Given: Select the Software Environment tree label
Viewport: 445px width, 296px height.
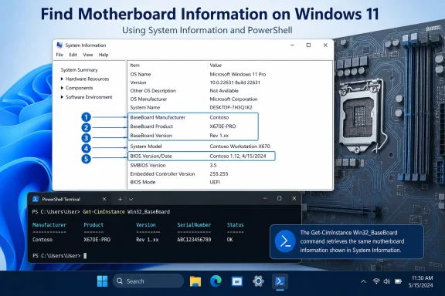Looking at the screenshot, I should coord(89,97).
